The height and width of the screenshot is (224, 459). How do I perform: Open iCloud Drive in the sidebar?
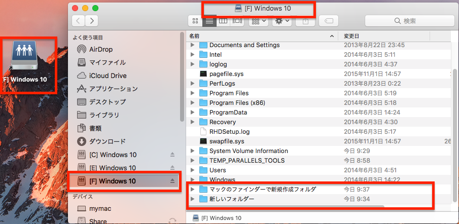point(101,76)
